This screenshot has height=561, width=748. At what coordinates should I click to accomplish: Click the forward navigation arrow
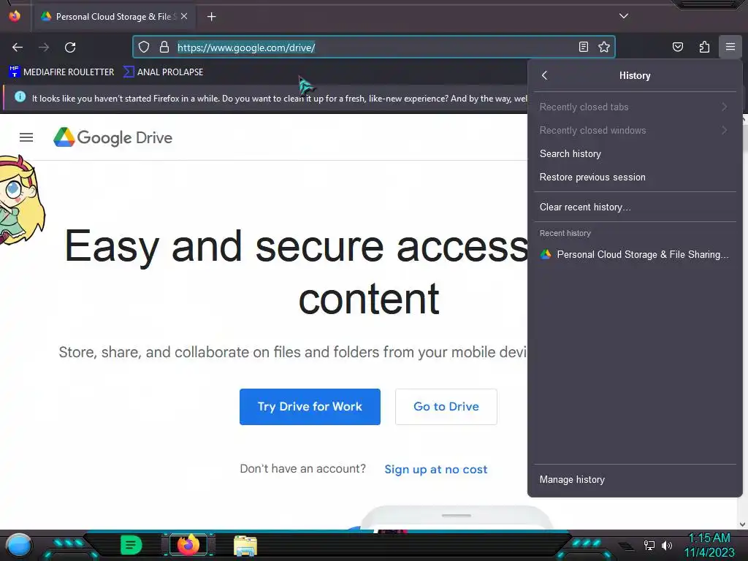coord(44,47)
